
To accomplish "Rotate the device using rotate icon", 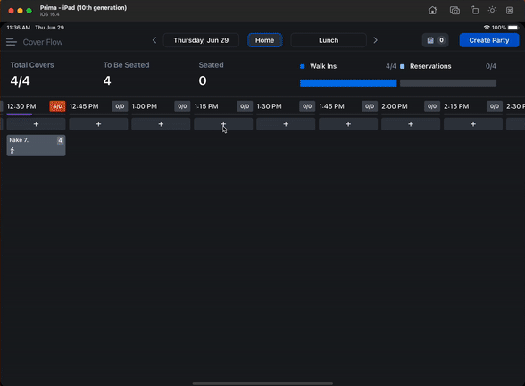I will [x=474, y=11].
